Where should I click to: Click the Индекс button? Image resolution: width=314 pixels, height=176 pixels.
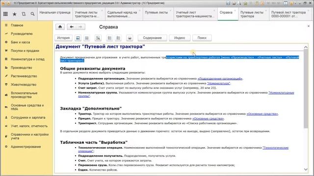click(x=180, y=38)
